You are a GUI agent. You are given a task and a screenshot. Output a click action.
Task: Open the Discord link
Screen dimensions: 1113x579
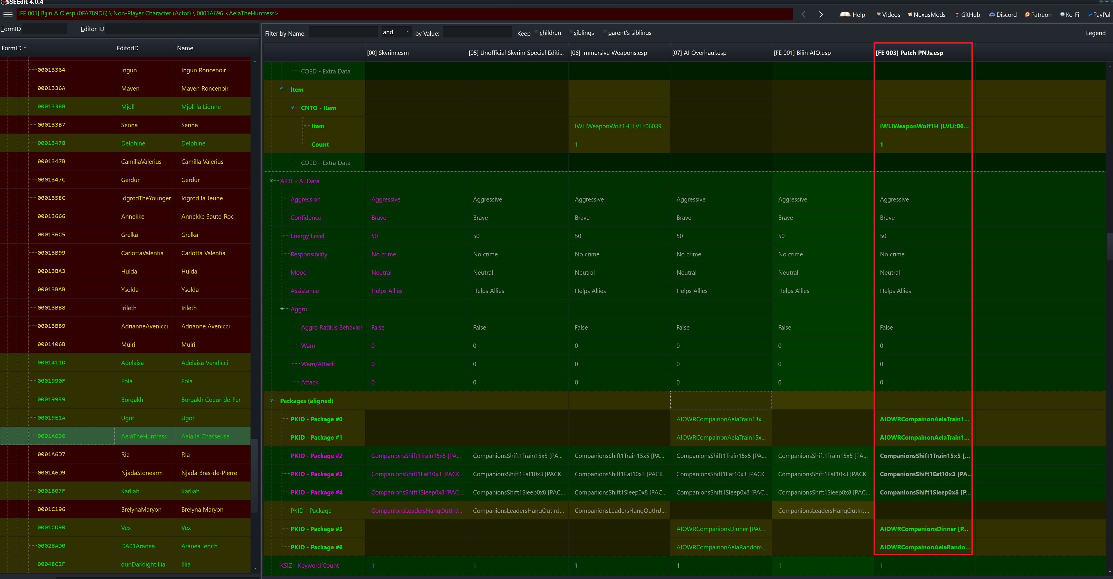pyautogui.click(x=1003, y=14)
